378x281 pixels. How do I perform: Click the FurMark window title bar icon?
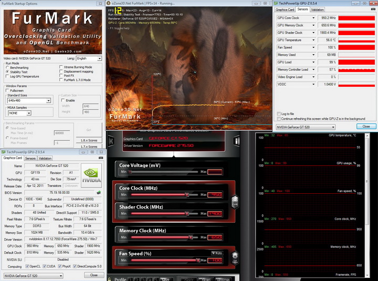109,3
